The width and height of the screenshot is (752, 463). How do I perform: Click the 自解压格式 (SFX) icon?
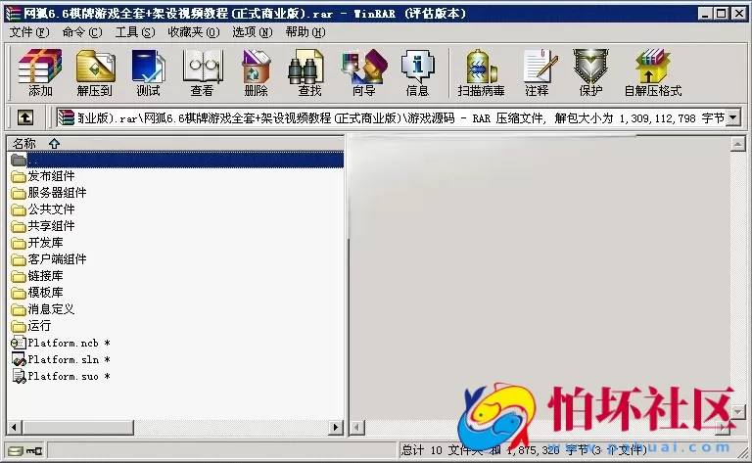(x=652, y=72)
